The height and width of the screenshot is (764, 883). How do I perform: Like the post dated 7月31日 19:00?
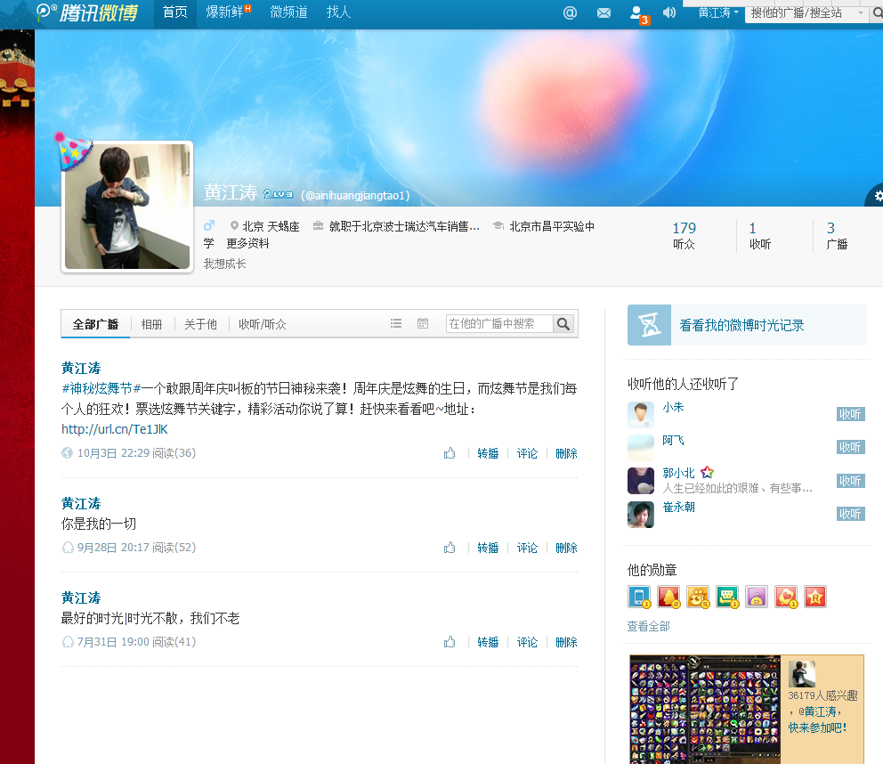(x=450, y=642)
